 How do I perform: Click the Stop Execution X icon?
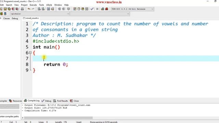[97, 9]
